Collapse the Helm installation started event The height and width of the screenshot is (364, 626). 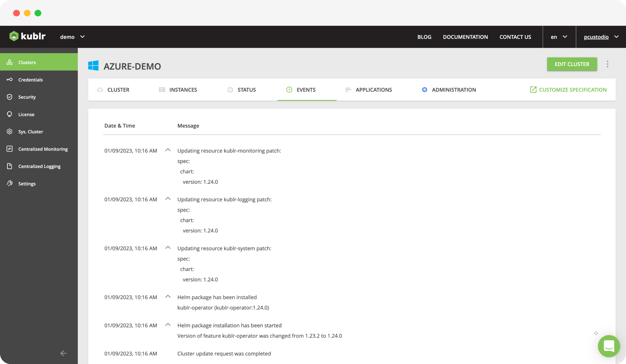(168, 325)
